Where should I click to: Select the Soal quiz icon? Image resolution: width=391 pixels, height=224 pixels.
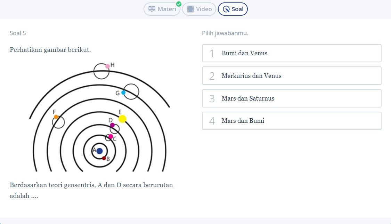[x=226, y=9]
